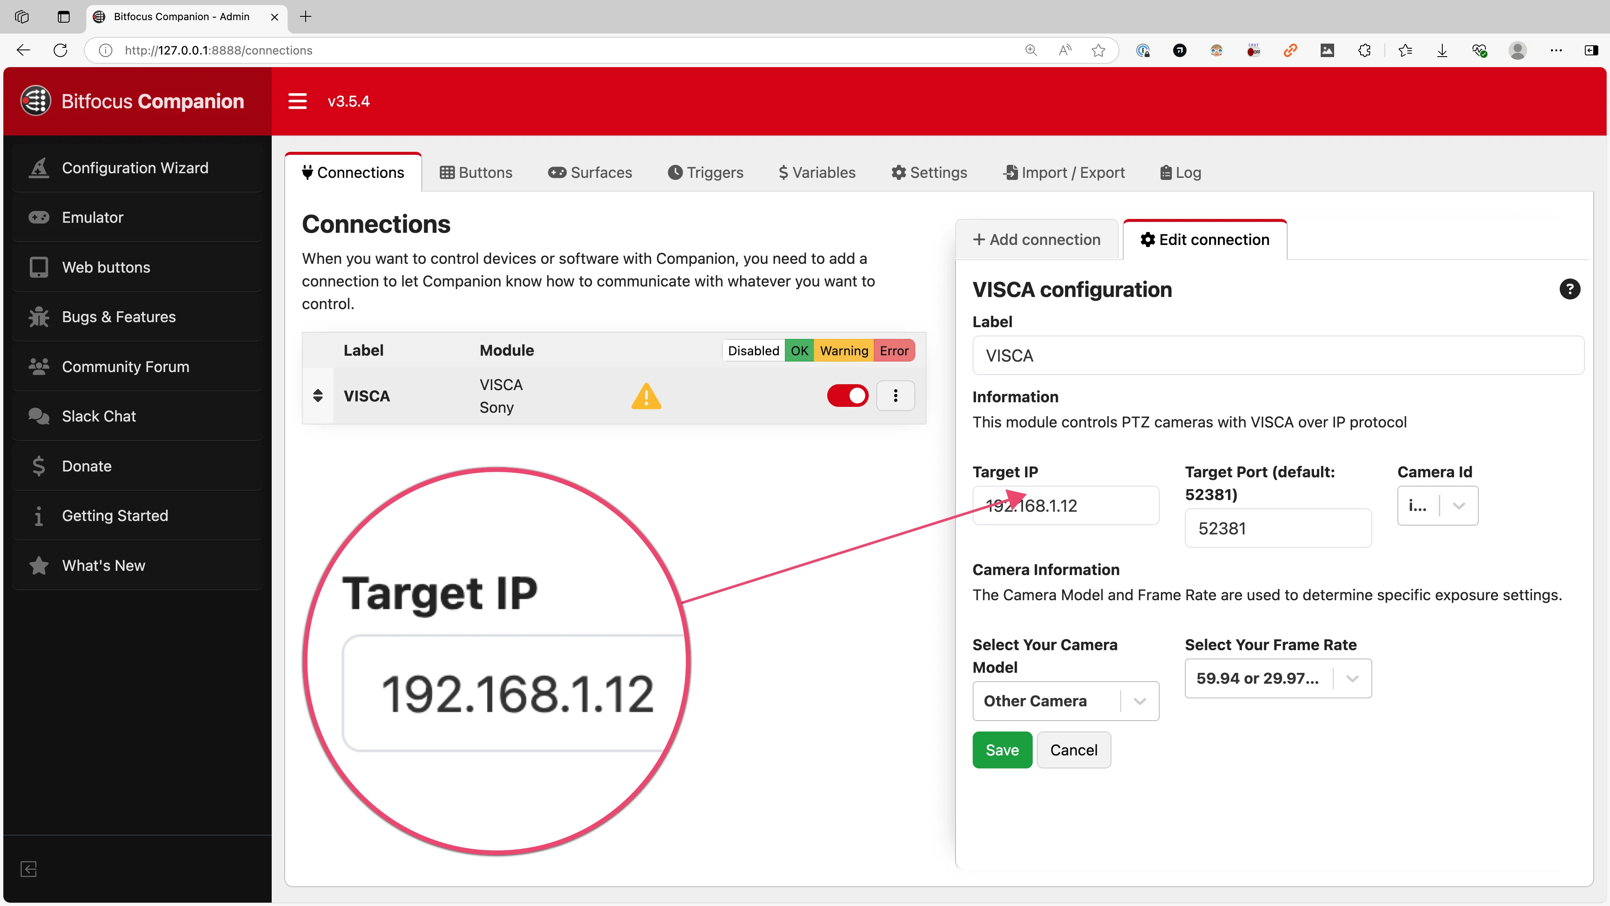Close the Bitfocus Companion browser tab
Image resolution: width=1610 pixels, height=906 pixels.
coord(274,17)
